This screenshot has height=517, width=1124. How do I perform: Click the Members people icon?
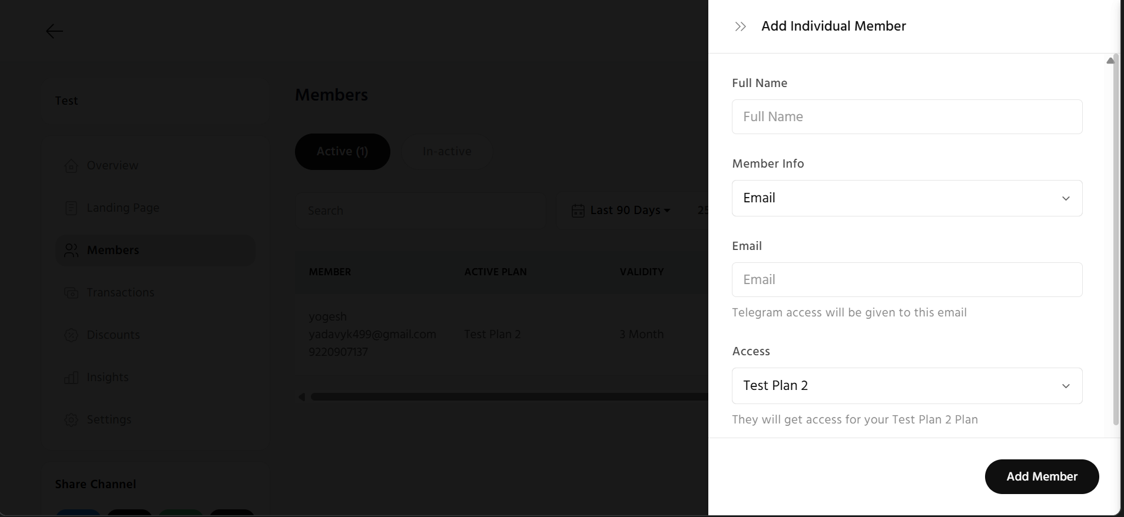(71, 251)
